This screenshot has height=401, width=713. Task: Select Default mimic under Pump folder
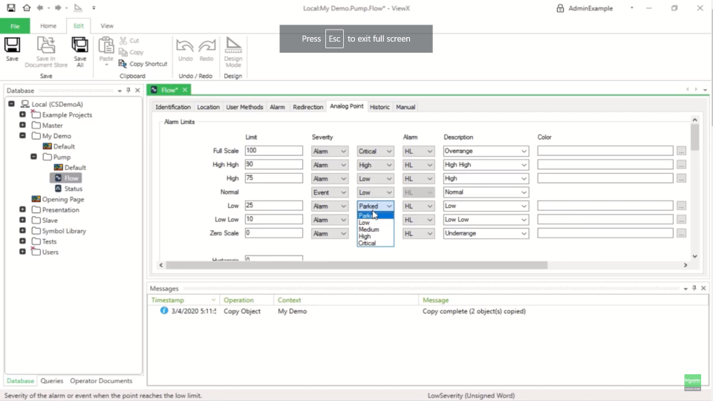[x=70, y=167]
